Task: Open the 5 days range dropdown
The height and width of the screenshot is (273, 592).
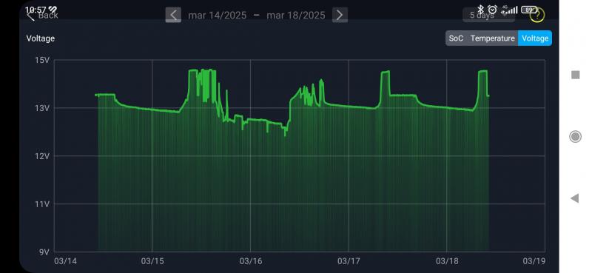Action: point(488,15)
